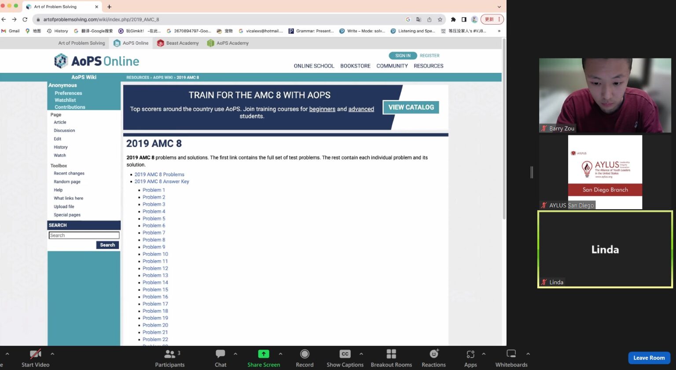
Task: Expand Apps options caret
Action: click(x=484, y=353)
